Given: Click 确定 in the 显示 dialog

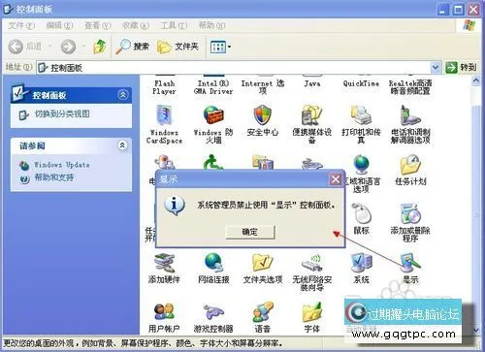Looking at the screenshot, I should [x=250, y=232].
